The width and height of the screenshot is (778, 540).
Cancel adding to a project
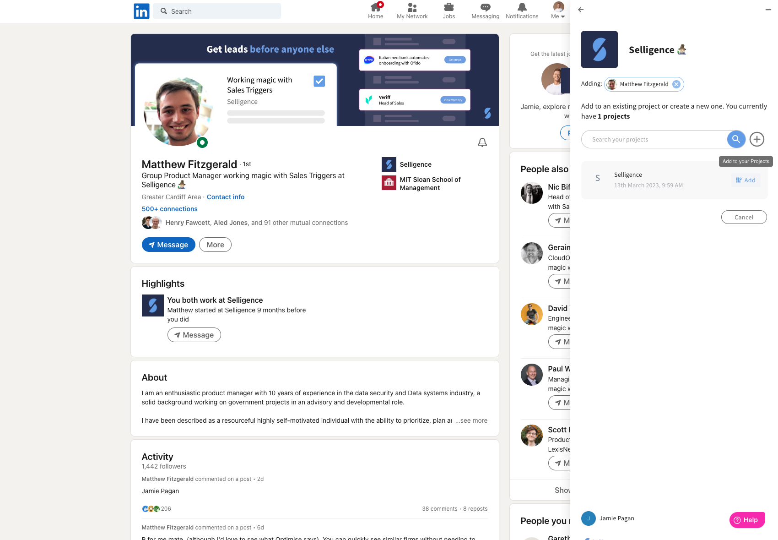pyautogui.click(x=744, y=217)
